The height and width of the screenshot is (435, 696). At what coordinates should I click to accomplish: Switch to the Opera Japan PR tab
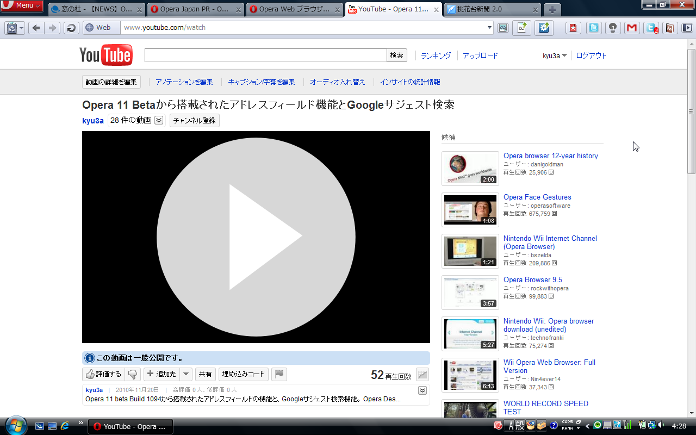[x=195, y=10]
